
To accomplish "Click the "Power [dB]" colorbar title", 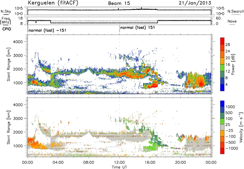I will click(233, 64).
